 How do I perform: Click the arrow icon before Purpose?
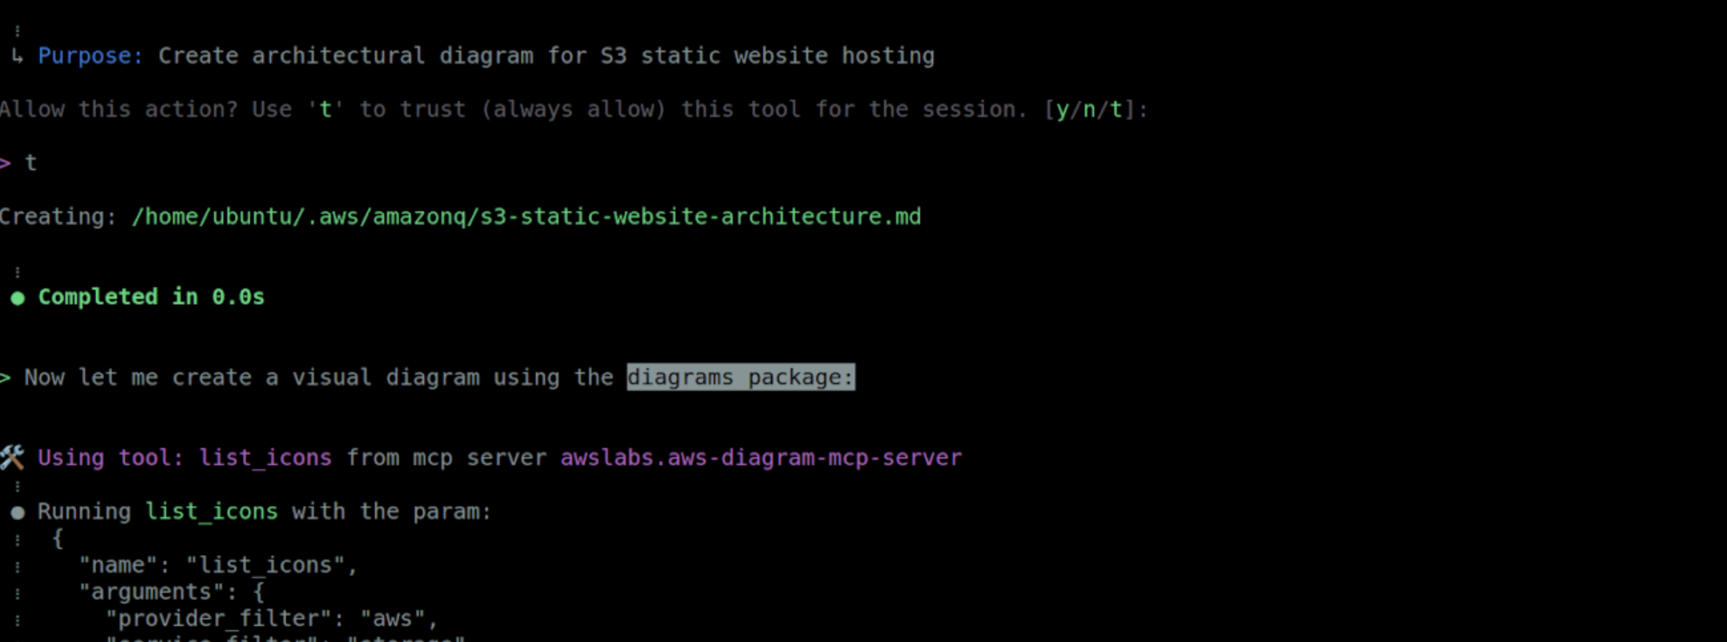(17, 55)
